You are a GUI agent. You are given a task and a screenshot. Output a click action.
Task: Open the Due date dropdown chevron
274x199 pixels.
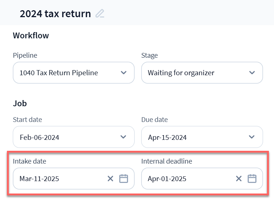pos(252,137)
